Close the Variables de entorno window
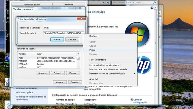193x109 pixels. coord(80,8)
